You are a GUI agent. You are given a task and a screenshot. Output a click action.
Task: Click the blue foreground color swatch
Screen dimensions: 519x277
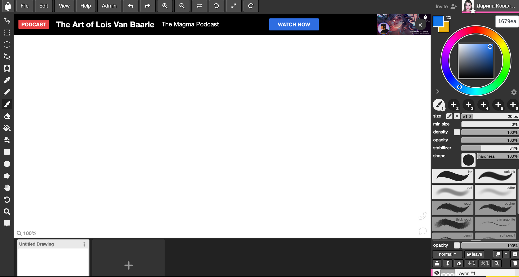tap(438, 21)
